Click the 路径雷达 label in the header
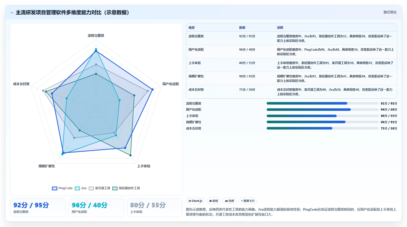This screenshot has height=227, width=407. [x=390, y=12]
